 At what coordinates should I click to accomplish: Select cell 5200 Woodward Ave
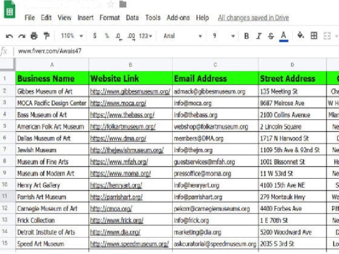tap(292, 232)
